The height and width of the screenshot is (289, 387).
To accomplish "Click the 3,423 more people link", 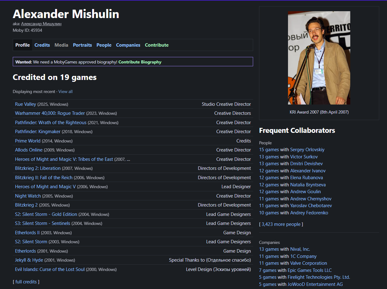I will point(281,224).
